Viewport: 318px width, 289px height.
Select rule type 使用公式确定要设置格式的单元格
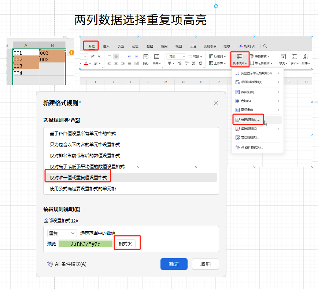pyautogui.click(x=131, y=188)
